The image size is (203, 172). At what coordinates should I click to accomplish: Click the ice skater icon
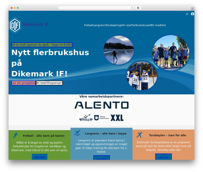coord(139,135)
